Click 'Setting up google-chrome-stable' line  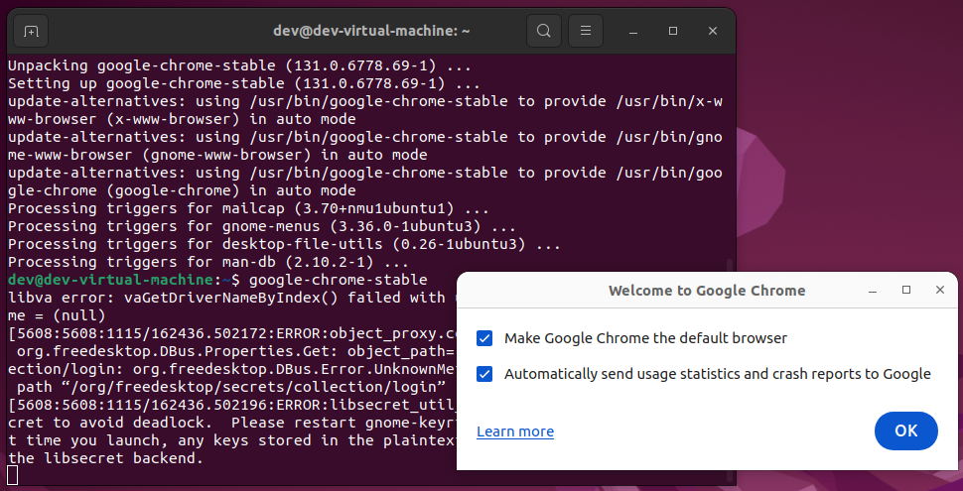244,83
